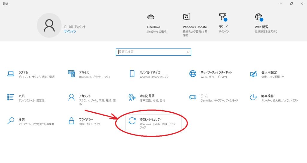Click the Game Bar、キャプチャ、ゲーム モード description
Image resolution: width=307 pixels, height=163 pixels.
219,100
